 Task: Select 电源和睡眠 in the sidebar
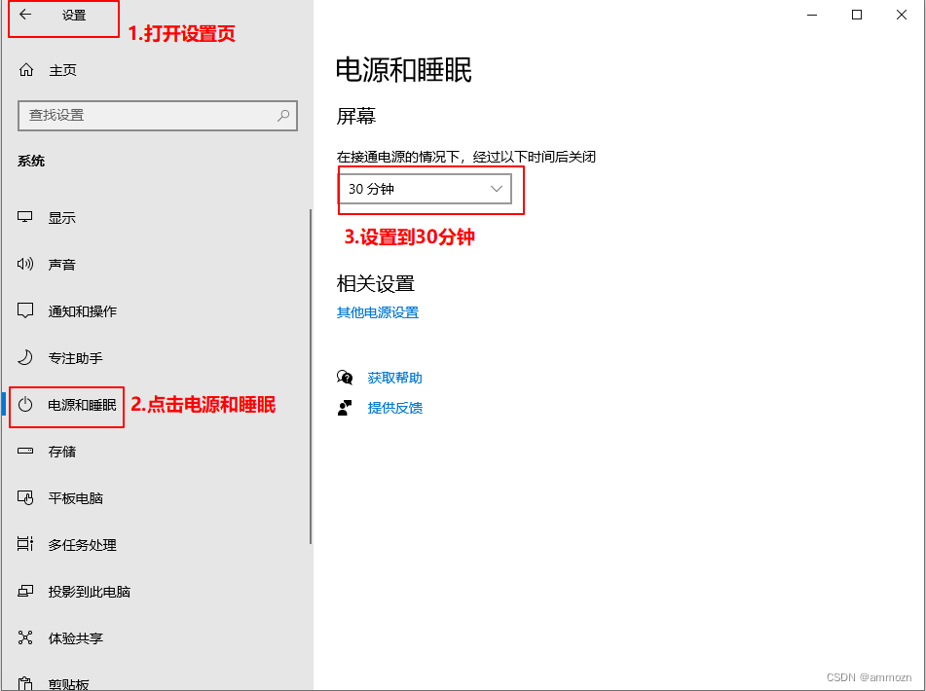point(82,405)
